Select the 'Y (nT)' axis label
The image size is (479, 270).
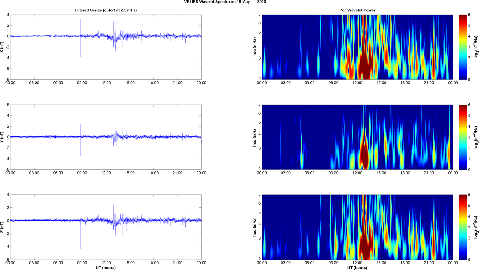[2, 137]
